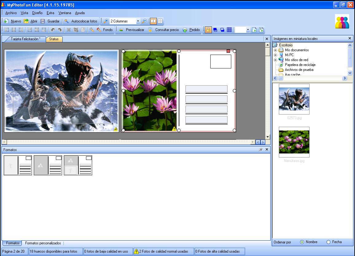This screenshot has height=256, width=355.
Task: Select the Tarjeta Felicitación tab
Action: coord(25,39)
